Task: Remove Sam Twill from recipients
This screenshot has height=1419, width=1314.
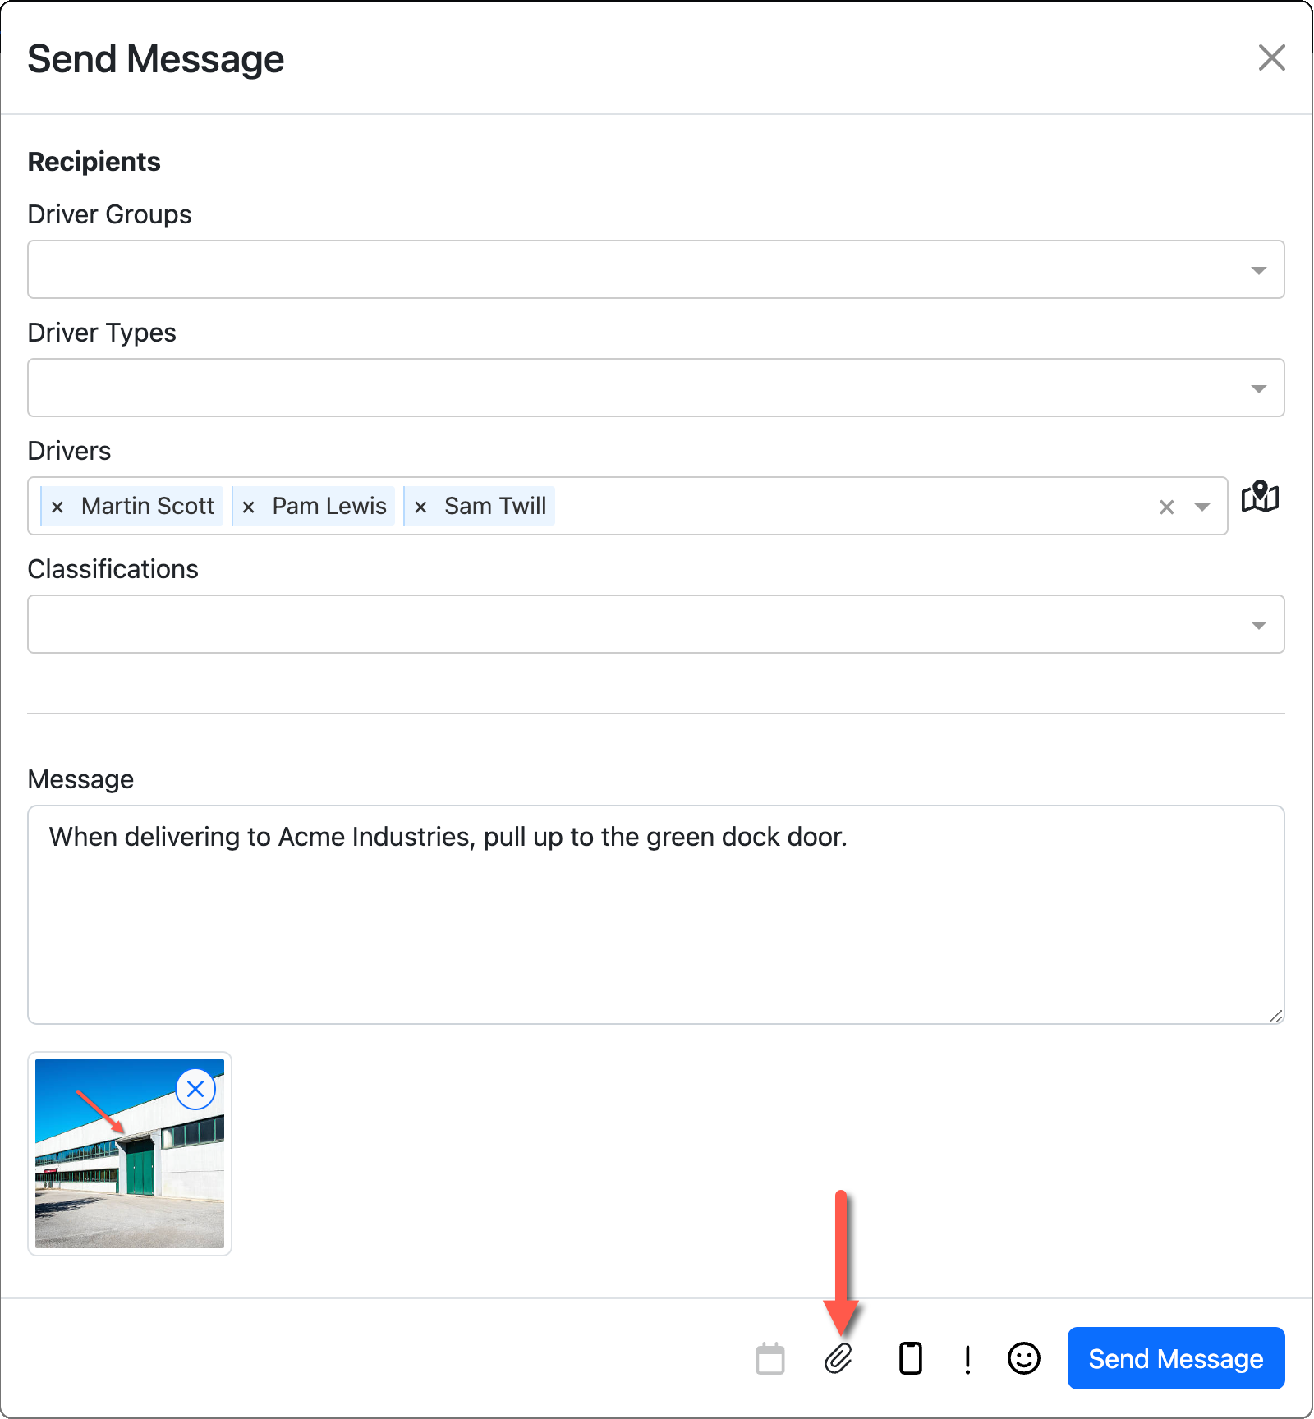Action: coord(421,506)
